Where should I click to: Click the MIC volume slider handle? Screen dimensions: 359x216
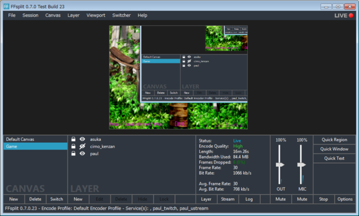301,165
